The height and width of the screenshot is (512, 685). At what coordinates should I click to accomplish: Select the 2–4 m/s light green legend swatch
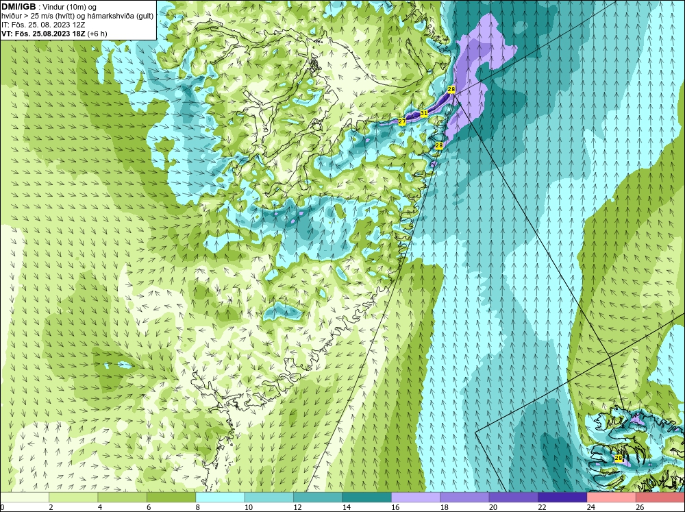[x=73, y=497]
